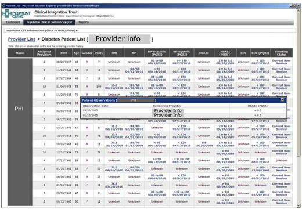Sort by Visits column header
This screenshot has width=302, height=209.
99,53
